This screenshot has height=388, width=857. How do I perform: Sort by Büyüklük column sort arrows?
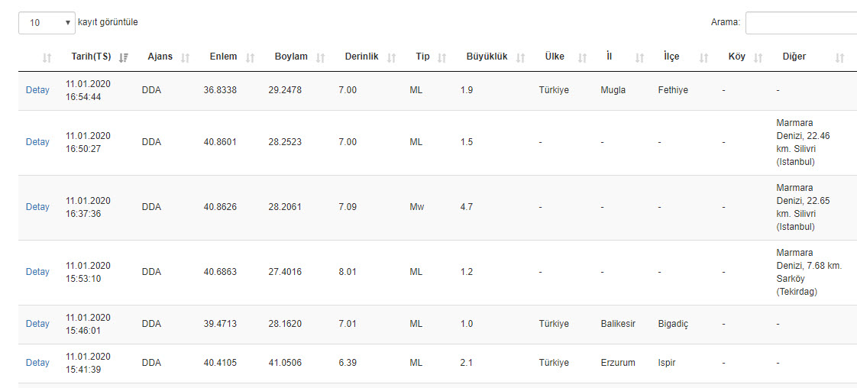pos(521,57)
